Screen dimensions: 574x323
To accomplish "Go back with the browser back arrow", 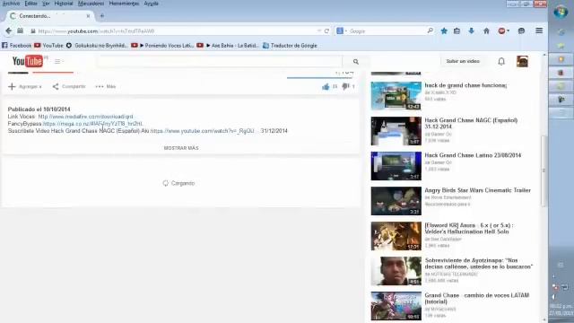I will (9, 31).
